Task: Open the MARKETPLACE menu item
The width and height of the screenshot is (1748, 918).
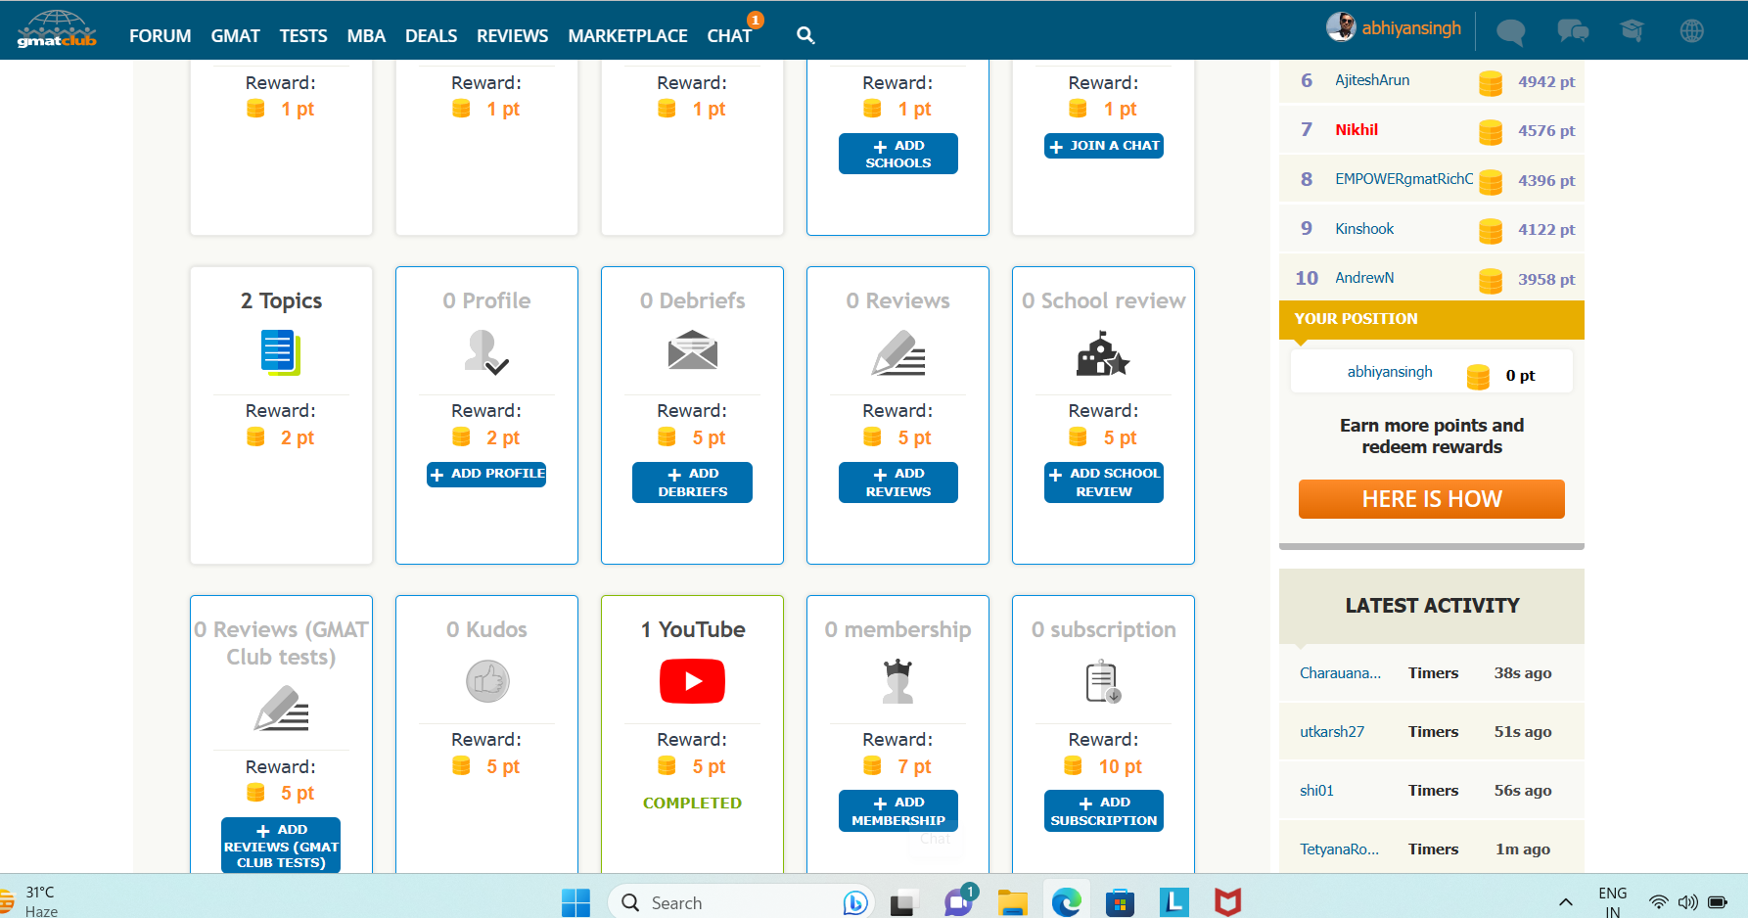Action: point(627,35)
